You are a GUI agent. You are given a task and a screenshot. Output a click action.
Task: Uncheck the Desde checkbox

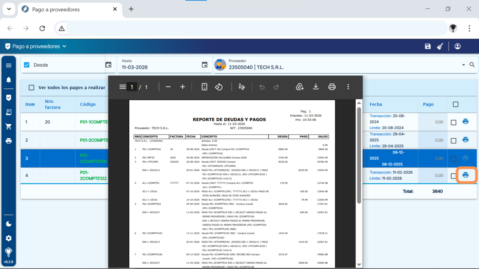pos(27,65)
